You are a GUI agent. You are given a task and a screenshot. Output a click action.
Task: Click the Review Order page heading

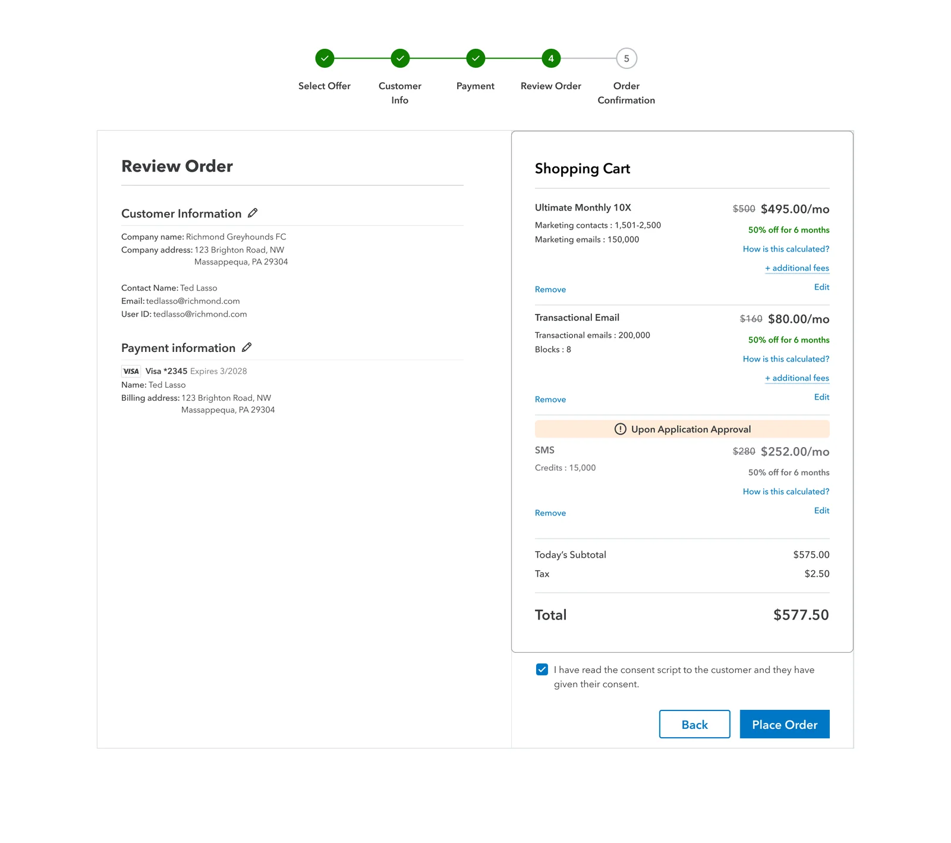click(177, 166)
